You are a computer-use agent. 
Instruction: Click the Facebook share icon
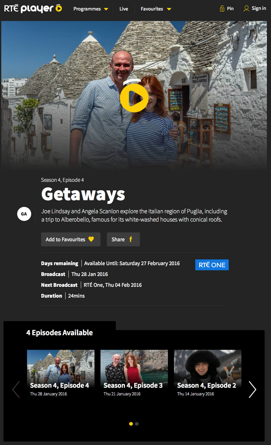pyautogui.click(x=130, y=239)
